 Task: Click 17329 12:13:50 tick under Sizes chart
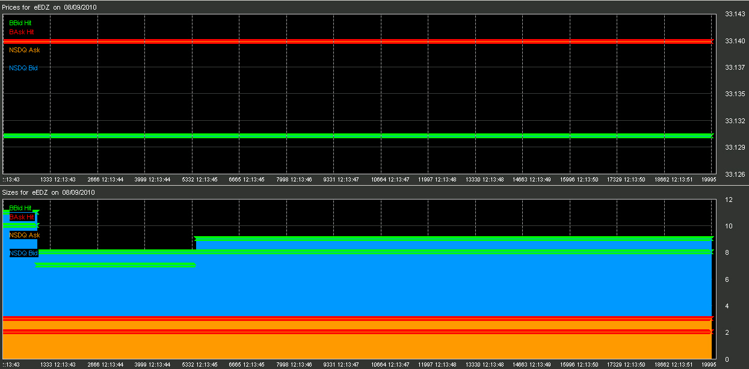[626, 364]
